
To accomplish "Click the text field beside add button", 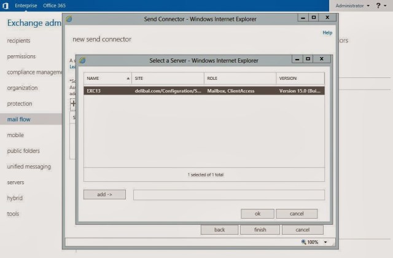I will click(x=228, y=195).
